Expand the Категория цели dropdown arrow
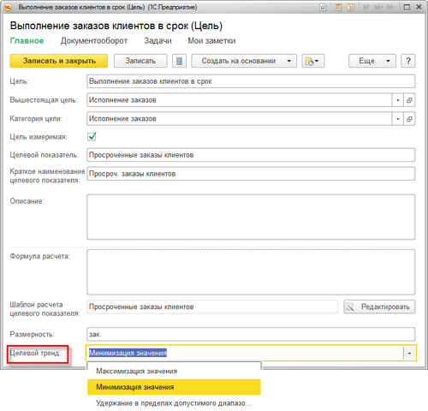428x411 pixels. (398, 119)
